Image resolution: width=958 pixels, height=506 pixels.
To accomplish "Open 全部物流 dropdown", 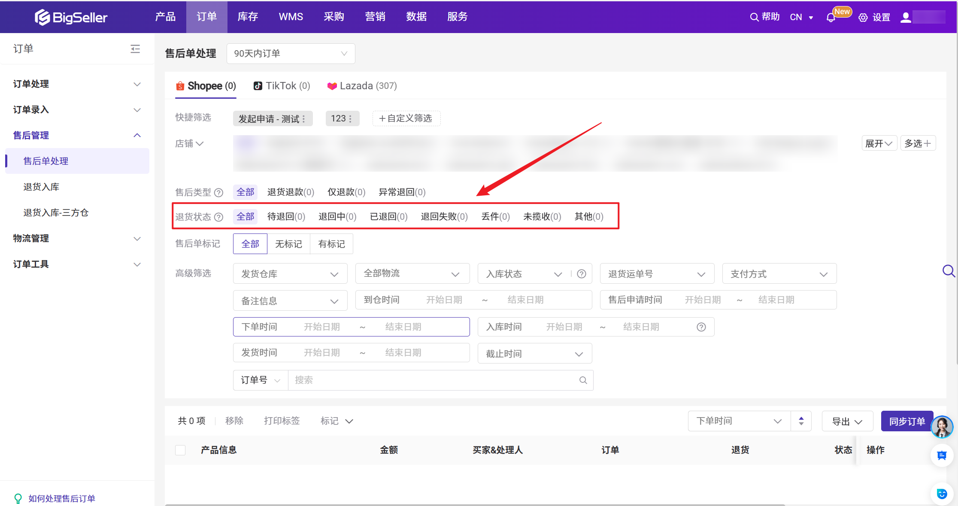I will 412,274.
